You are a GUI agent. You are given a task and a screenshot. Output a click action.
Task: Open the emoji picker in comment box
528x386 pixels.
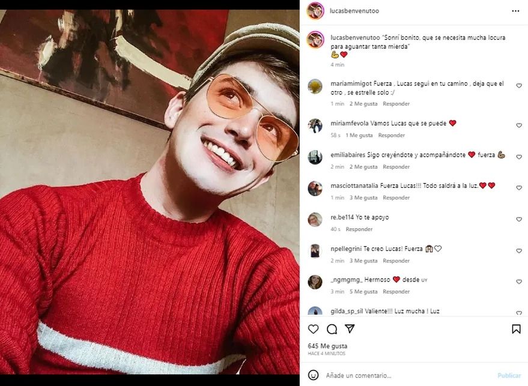(313, 375)
